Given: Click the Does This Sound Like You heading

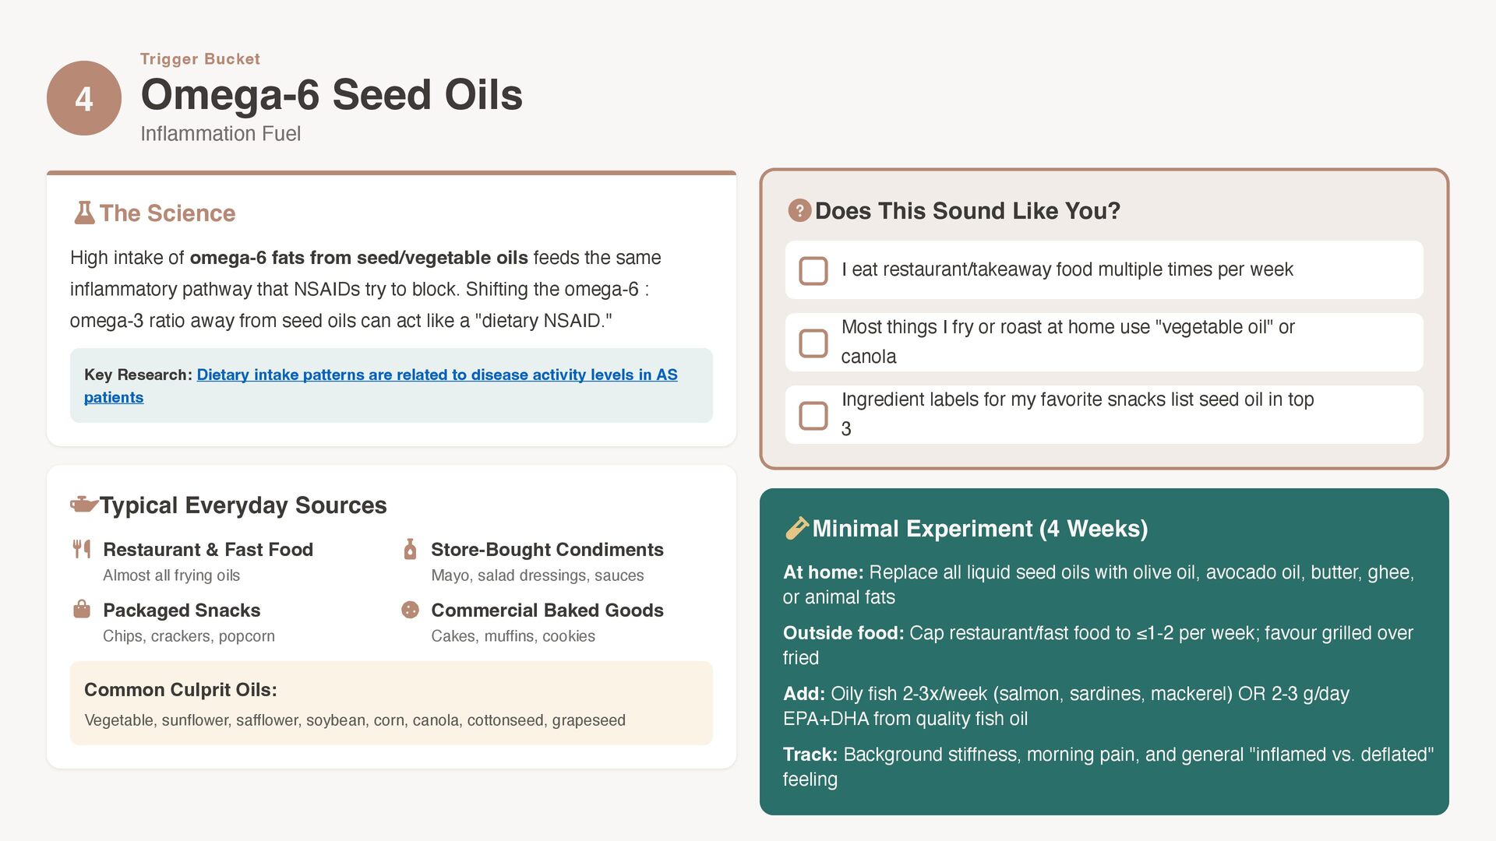Looking at the screenshot, I should (x=968, y=211).
